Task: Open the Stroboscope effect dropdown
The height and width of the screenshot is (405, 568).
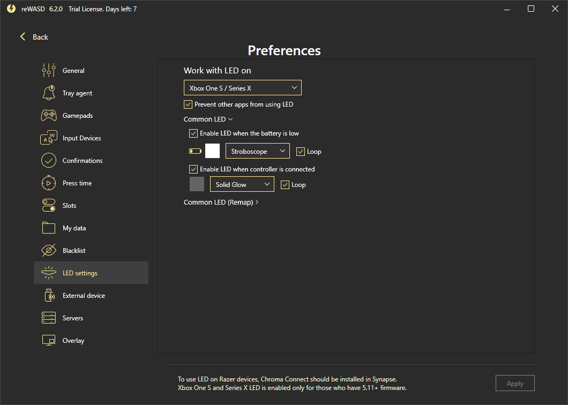Action: 258,151
